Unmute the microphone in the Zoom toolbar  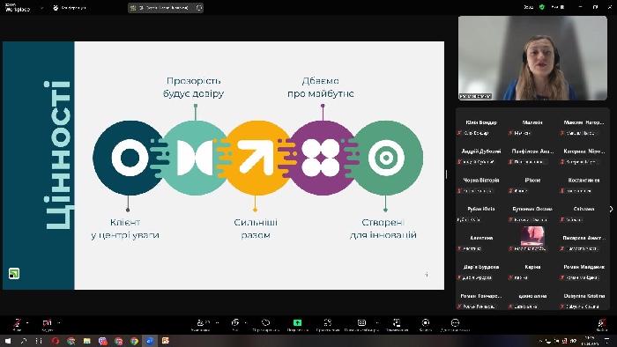(x=17, y=322)
